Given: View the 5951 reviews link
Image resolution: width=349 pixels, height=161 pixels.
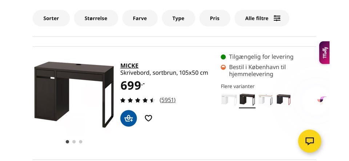Looking at the screenshot, I should [x=167, y=100].
